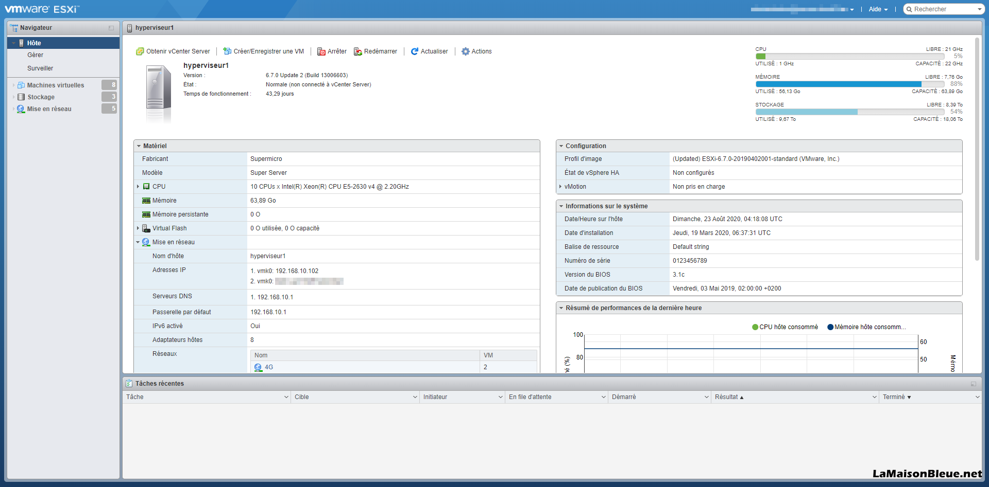
Task: Click the 4G network icon
Action: (258, 367)
